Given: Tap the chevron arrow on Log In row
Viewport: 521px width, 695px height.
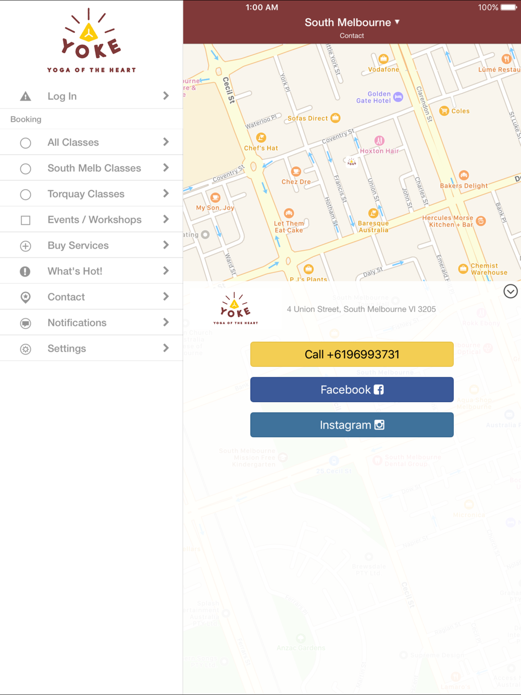Looking at the screenshot, I should (x=166, y=96).
